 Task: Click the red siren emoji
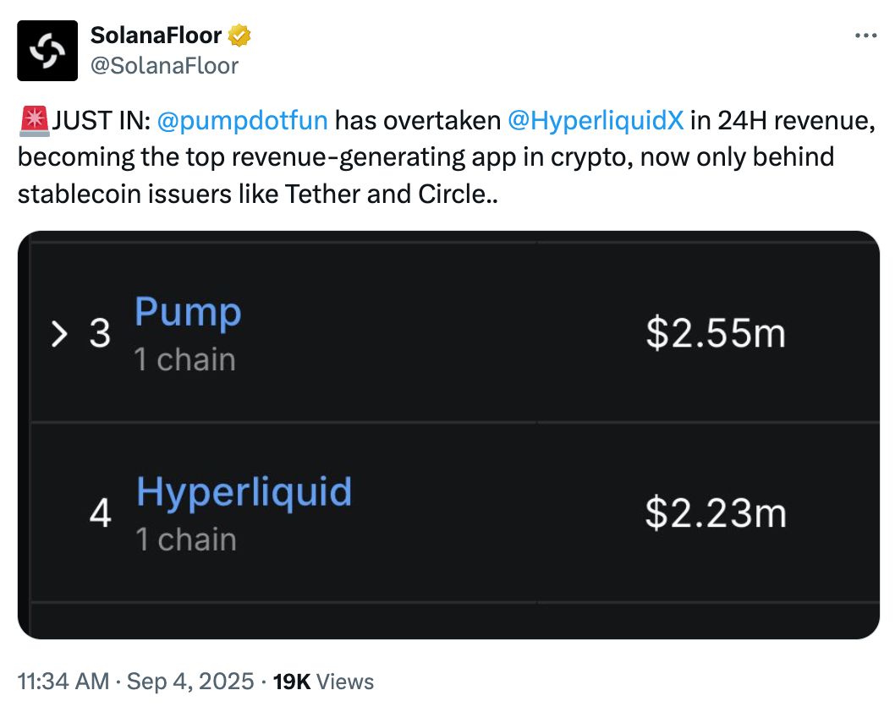click(x=34, y=121)
